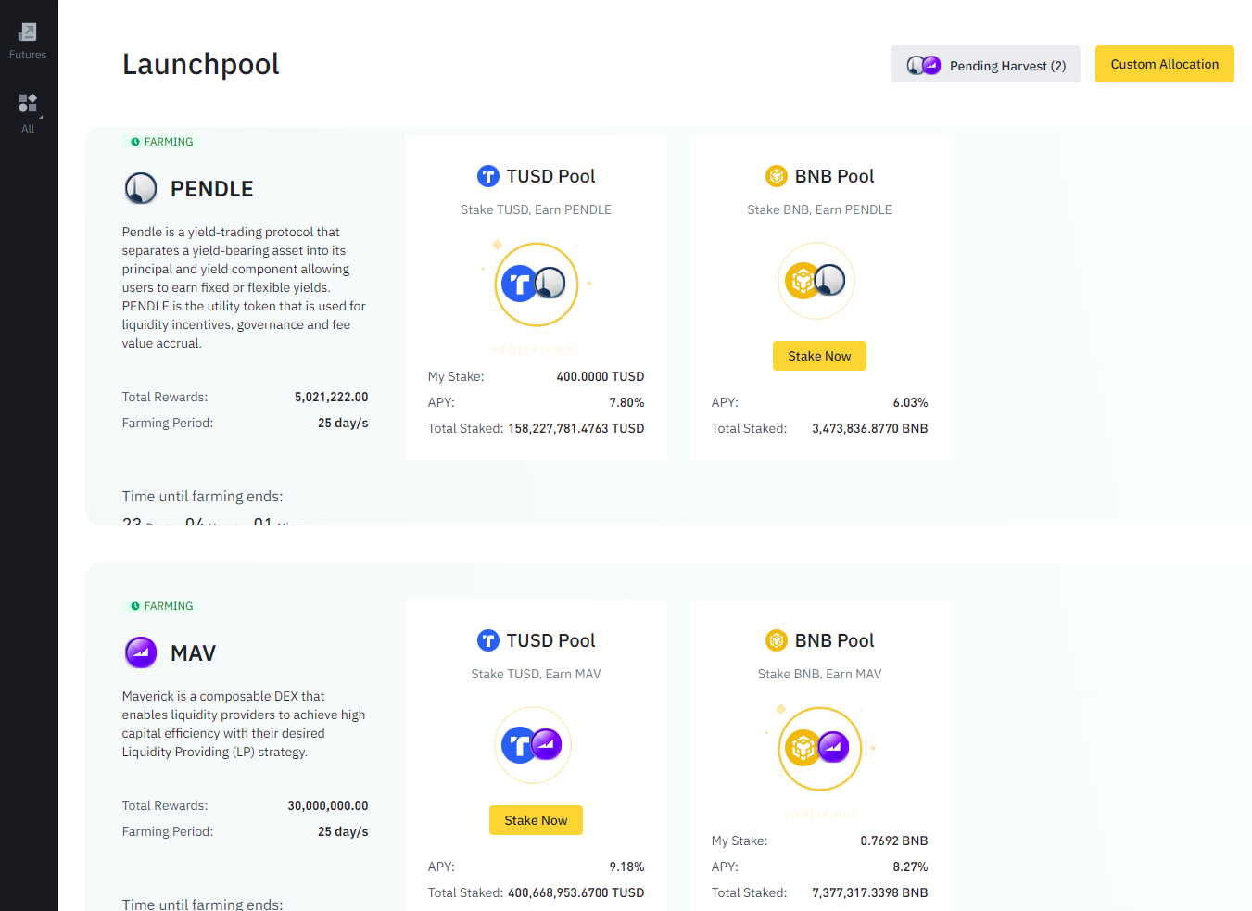The image size is (1252, 911).
Task: Click the TUSD-MAV pair graphic
Action: pos(533,744)
